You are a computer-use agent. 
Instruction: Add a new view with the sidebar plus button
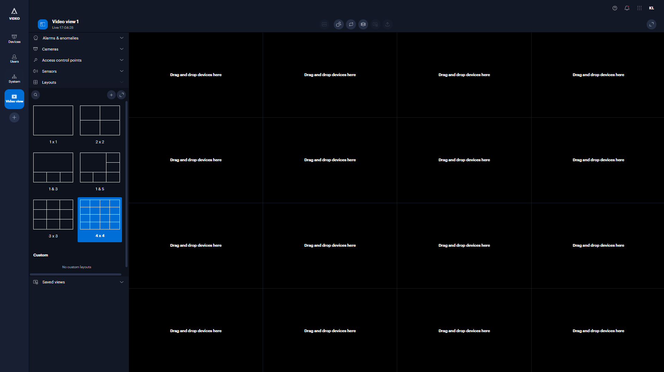point(14,118)
